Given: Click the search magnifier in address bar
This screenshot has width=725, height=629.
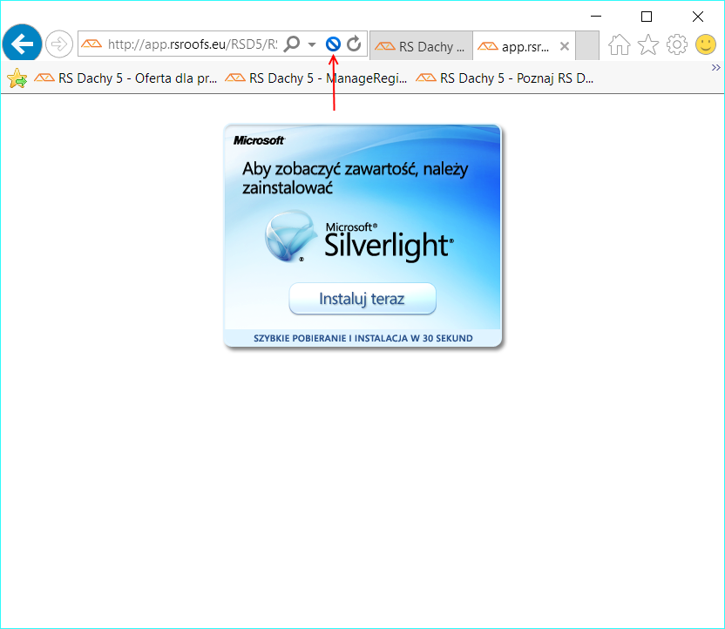Looking at the screenshot, I should 292,44.
